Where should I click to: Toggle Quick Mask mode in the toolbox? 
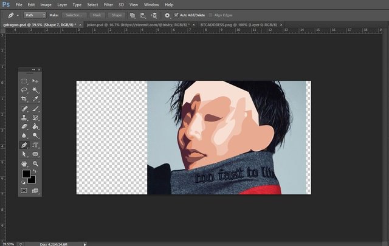[24, 191]
